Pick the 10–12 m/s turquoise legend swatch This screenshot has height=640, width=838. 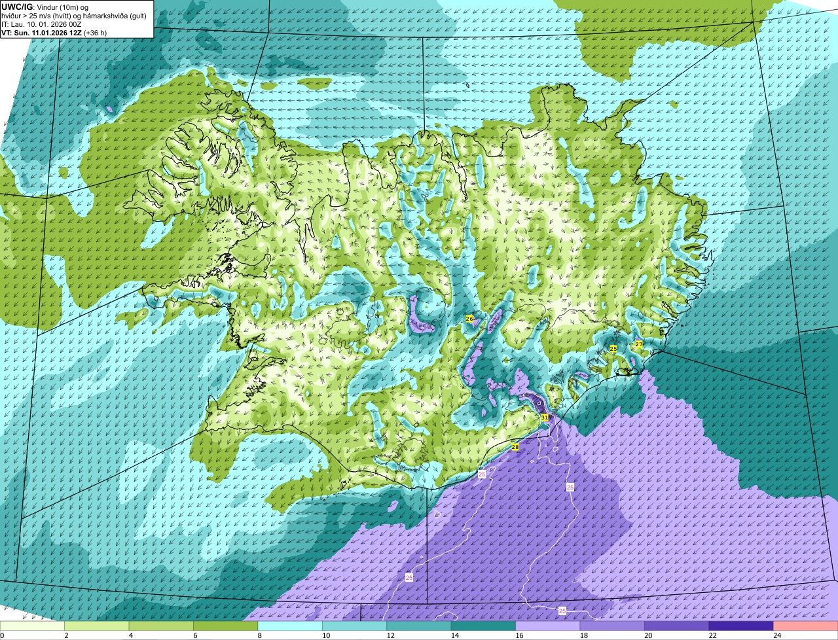click(354, 626)
